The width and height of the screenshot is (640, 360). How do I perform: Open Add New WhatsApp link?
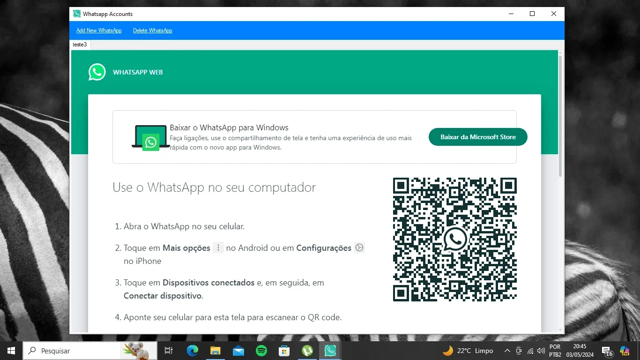[99, 30]
